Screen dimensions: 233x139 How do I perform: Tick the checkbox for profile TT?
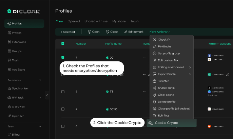pyautogui.click(x=63, y=92)
